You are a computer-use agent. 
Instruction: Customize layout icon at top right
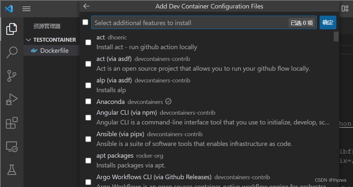click(x=345, y=9)
